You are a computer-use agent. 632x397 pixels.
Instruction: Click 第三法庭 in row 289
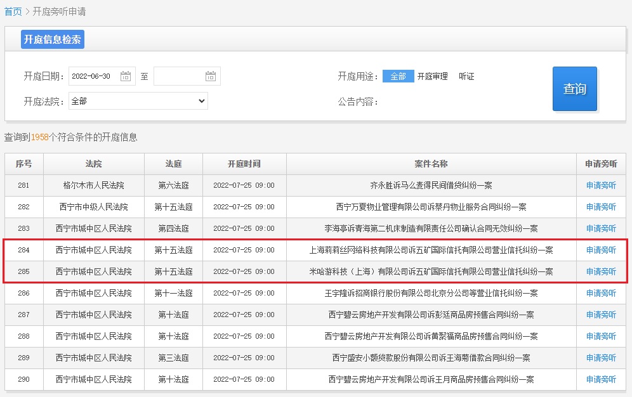tap(173, 358)
